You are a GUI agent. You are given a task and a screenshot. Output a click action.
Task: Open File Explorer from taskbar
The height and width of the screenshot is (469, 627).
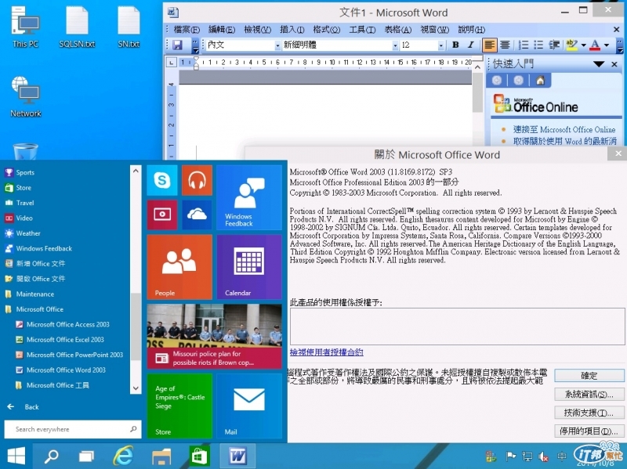(161, 456)
